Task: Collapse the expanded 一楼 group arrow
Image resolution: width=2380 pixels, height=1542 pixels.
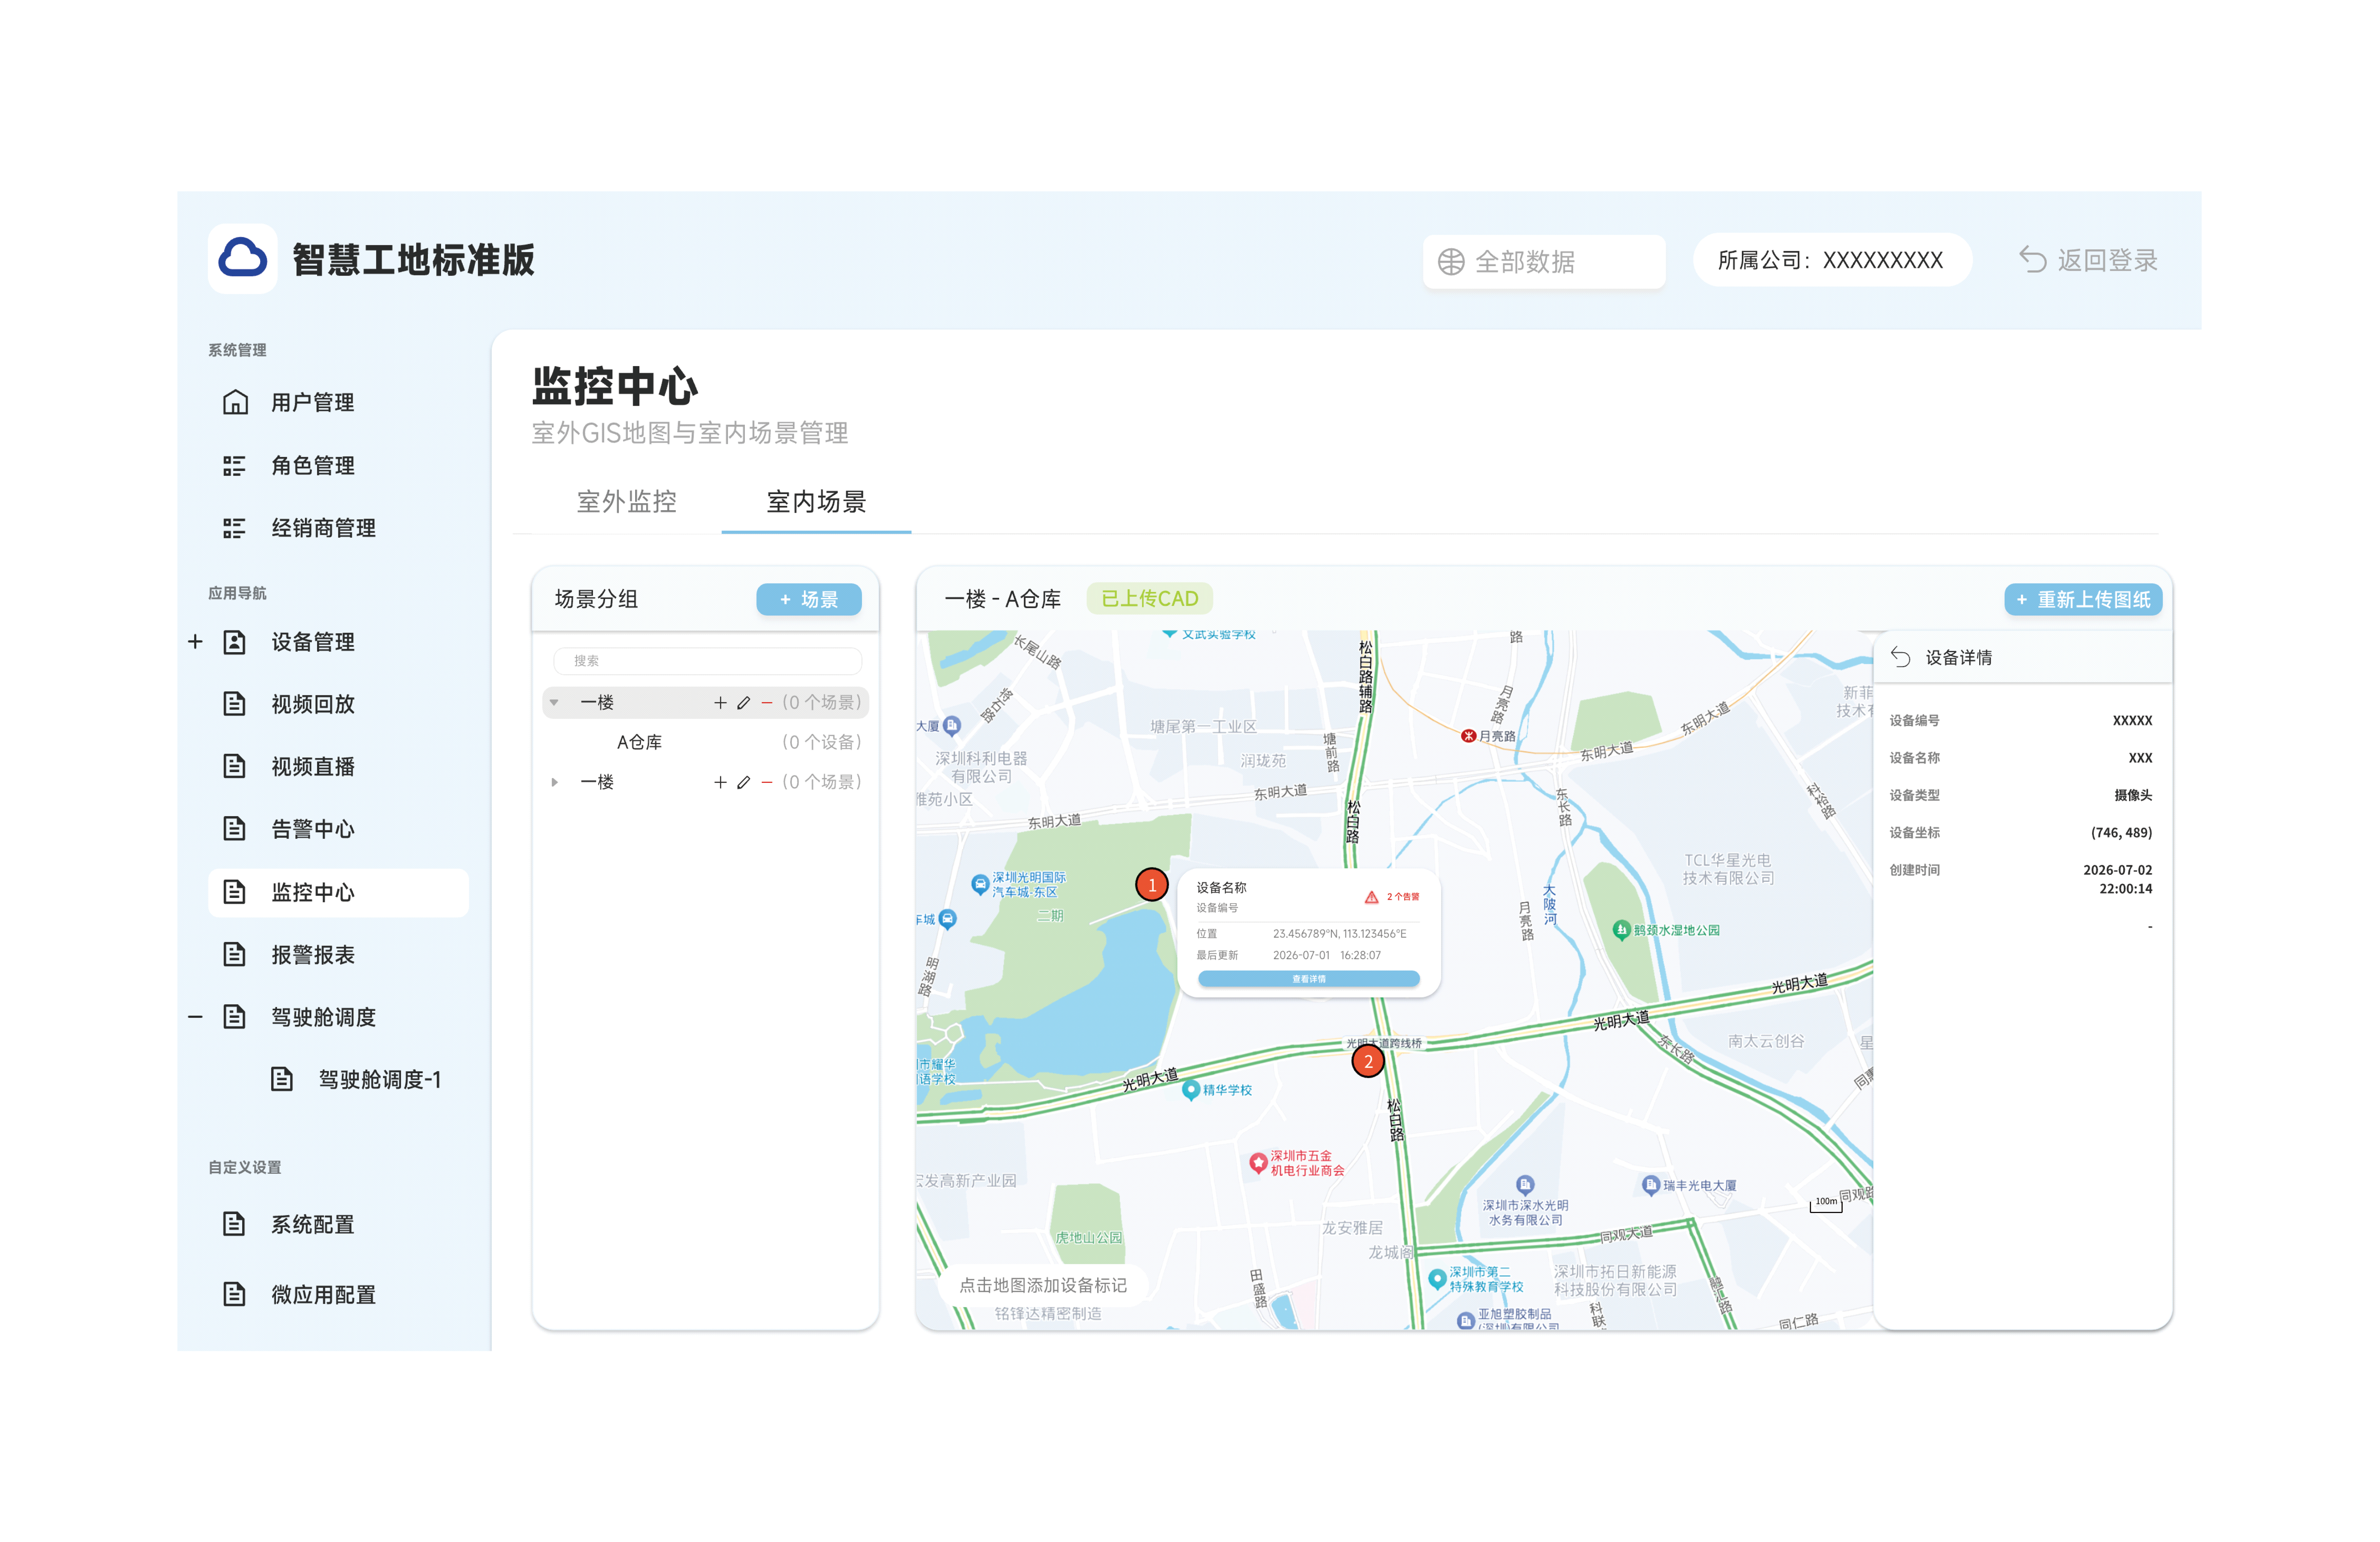Action: (x=554, y=702)
